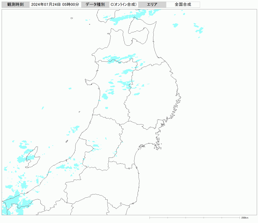258x223 pixels.
Task: Click the 観測時刻 header label
Action: click(15, 5)
